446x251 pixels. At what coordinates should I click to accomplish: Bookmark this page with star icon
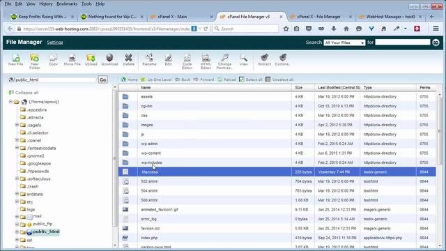click(286, 29)
